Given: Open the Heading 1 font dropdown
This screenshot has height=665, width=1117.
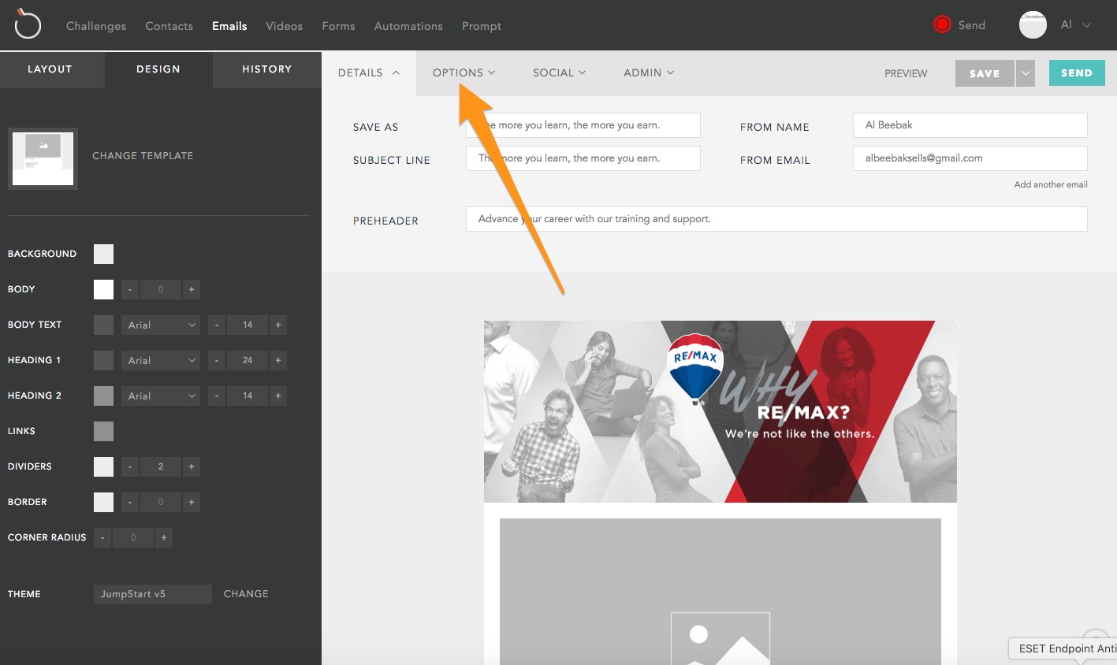Looking at the screenshot, I should tap(161, 360).
